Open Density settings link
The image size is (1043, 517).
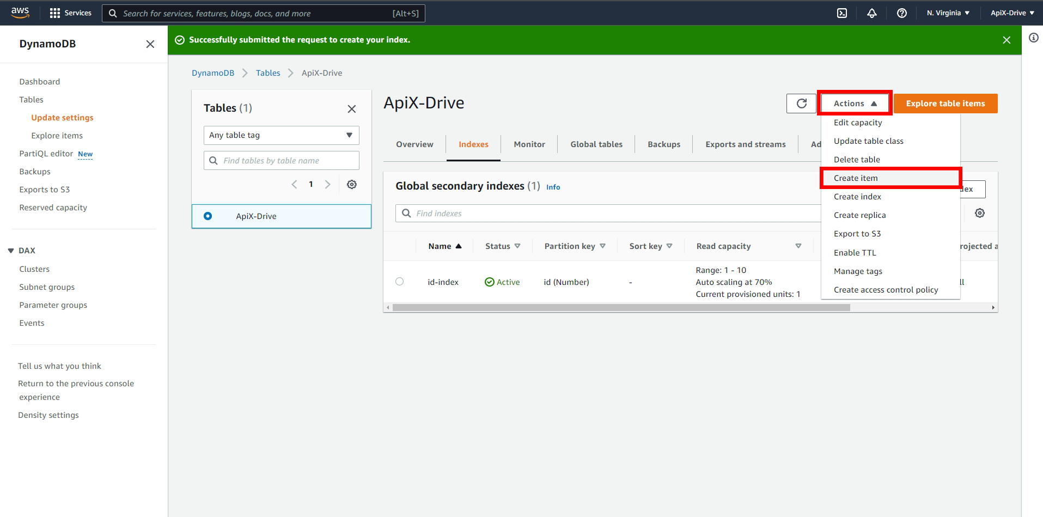coord(48,415)
